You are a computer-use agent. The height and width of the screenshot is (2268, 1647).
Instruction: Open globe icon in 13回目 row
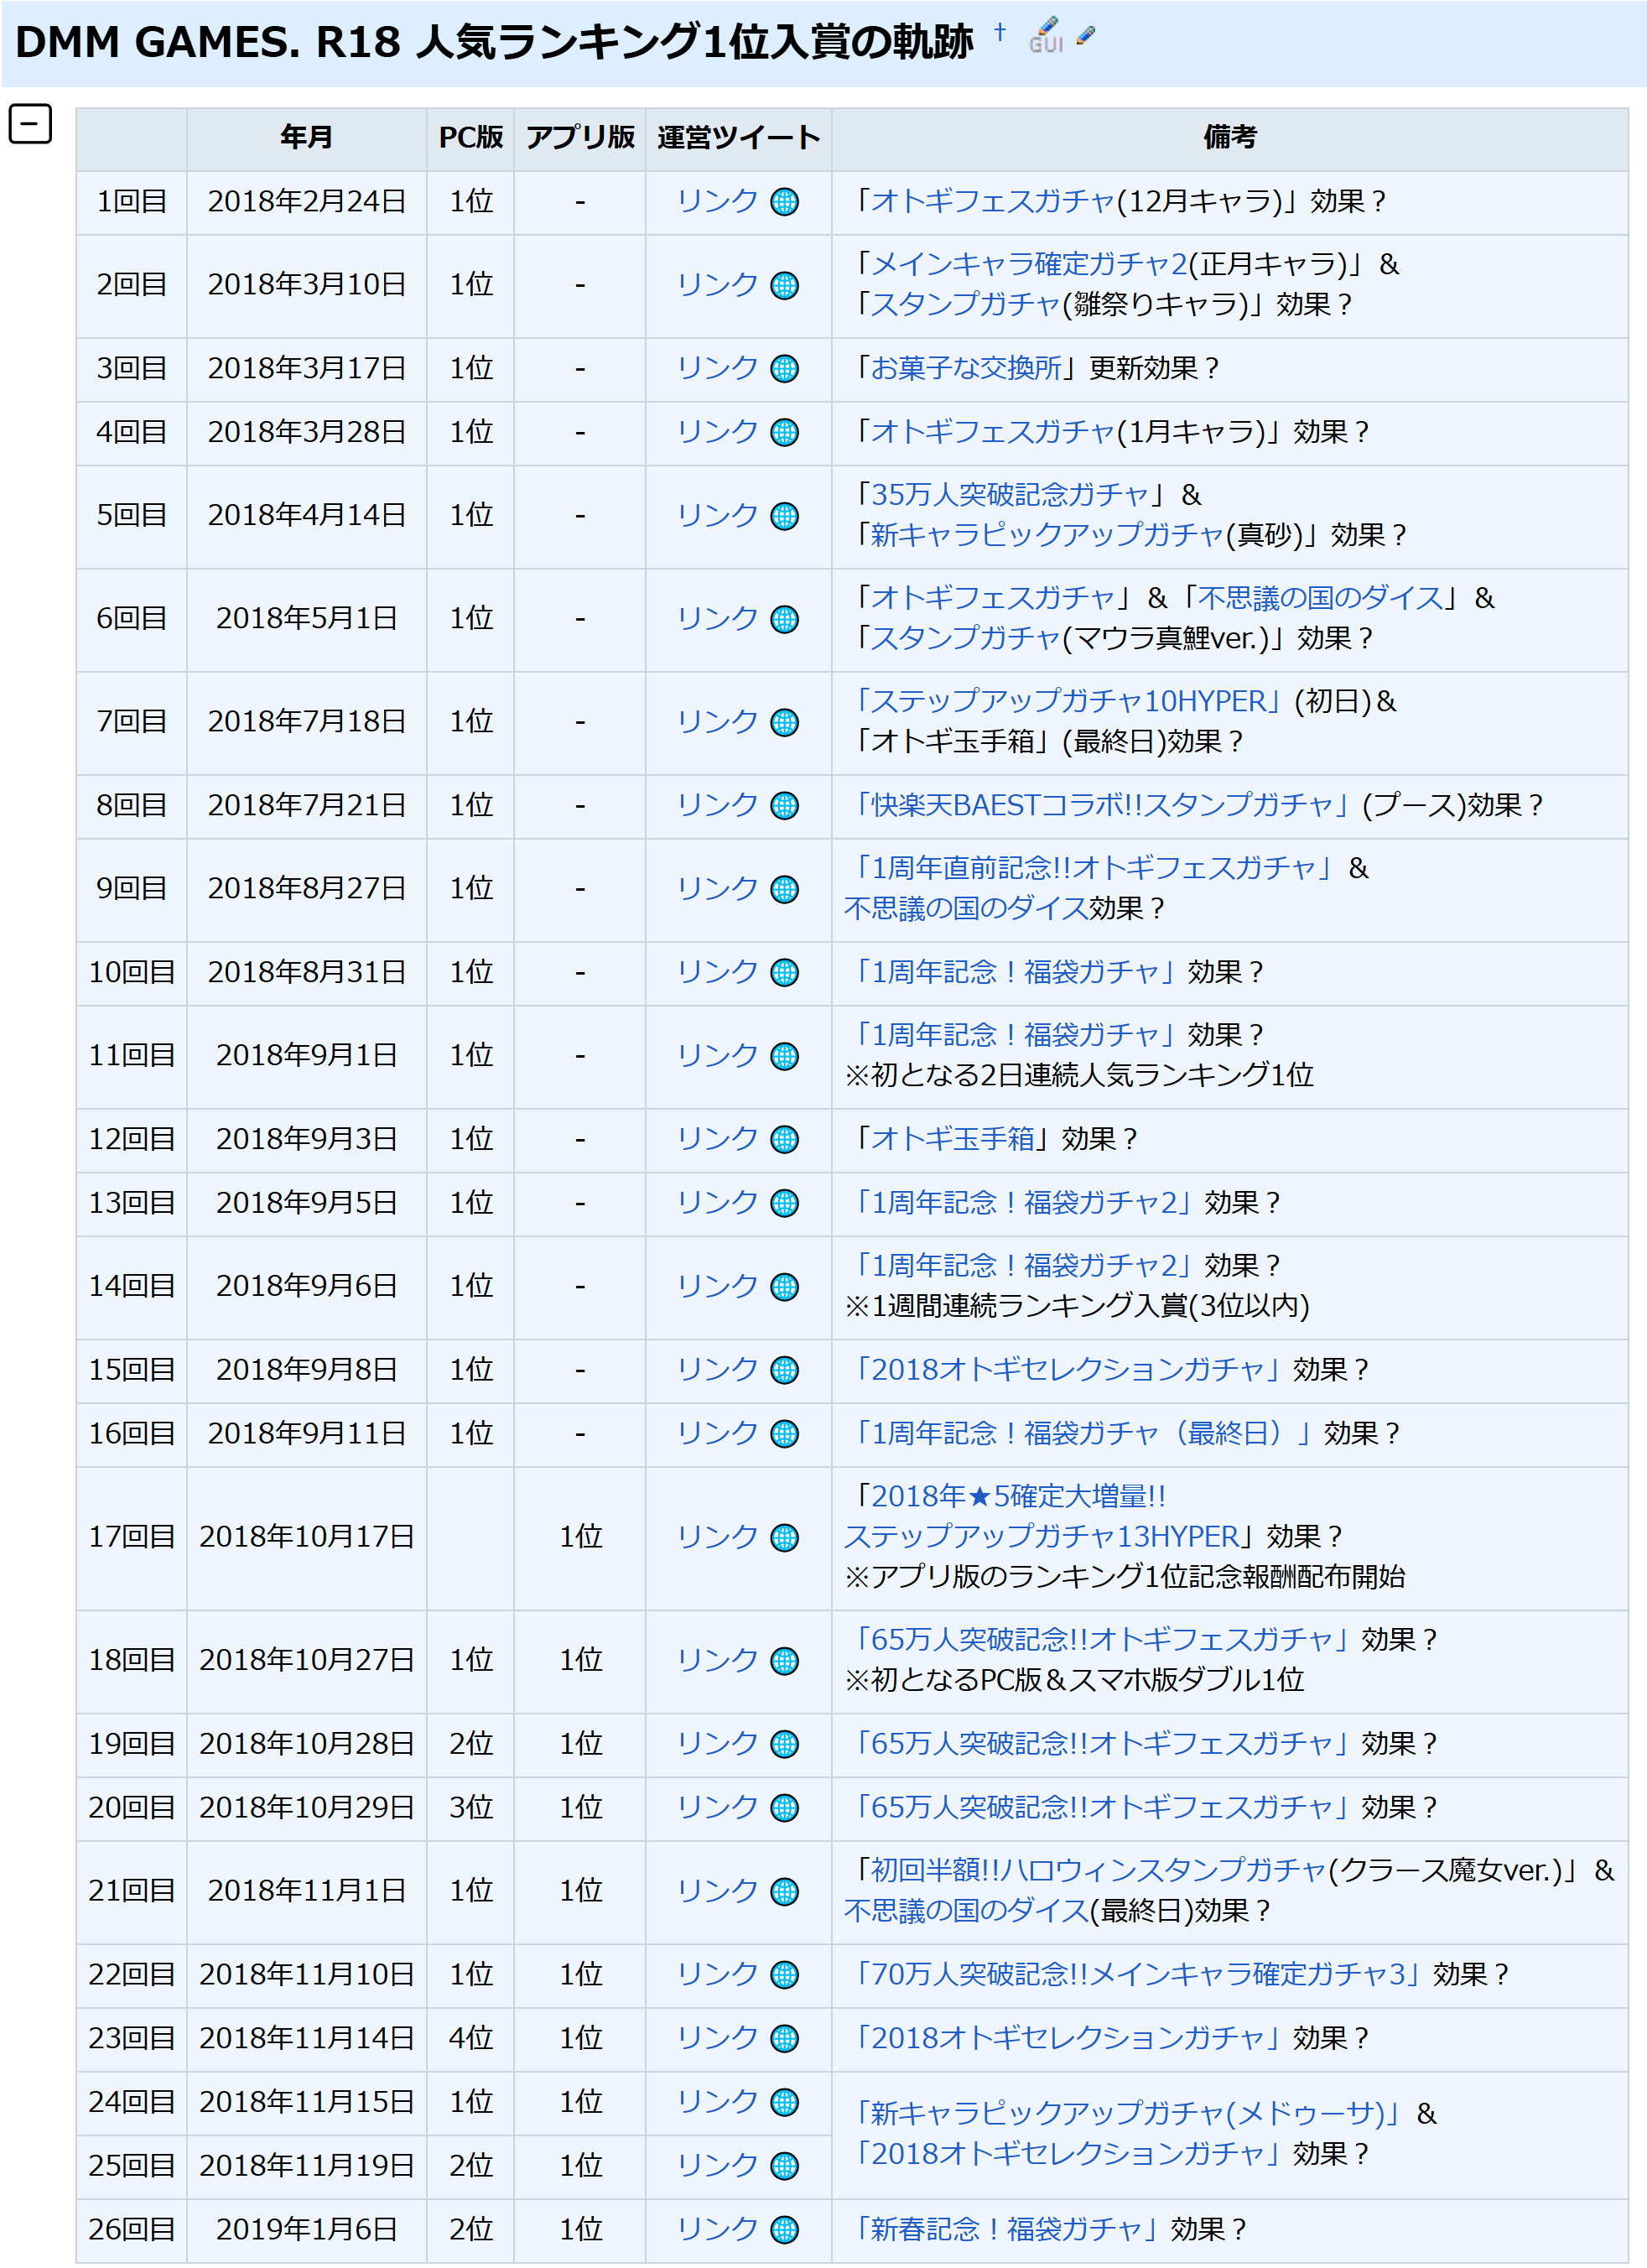click(x=785, y=1203)
